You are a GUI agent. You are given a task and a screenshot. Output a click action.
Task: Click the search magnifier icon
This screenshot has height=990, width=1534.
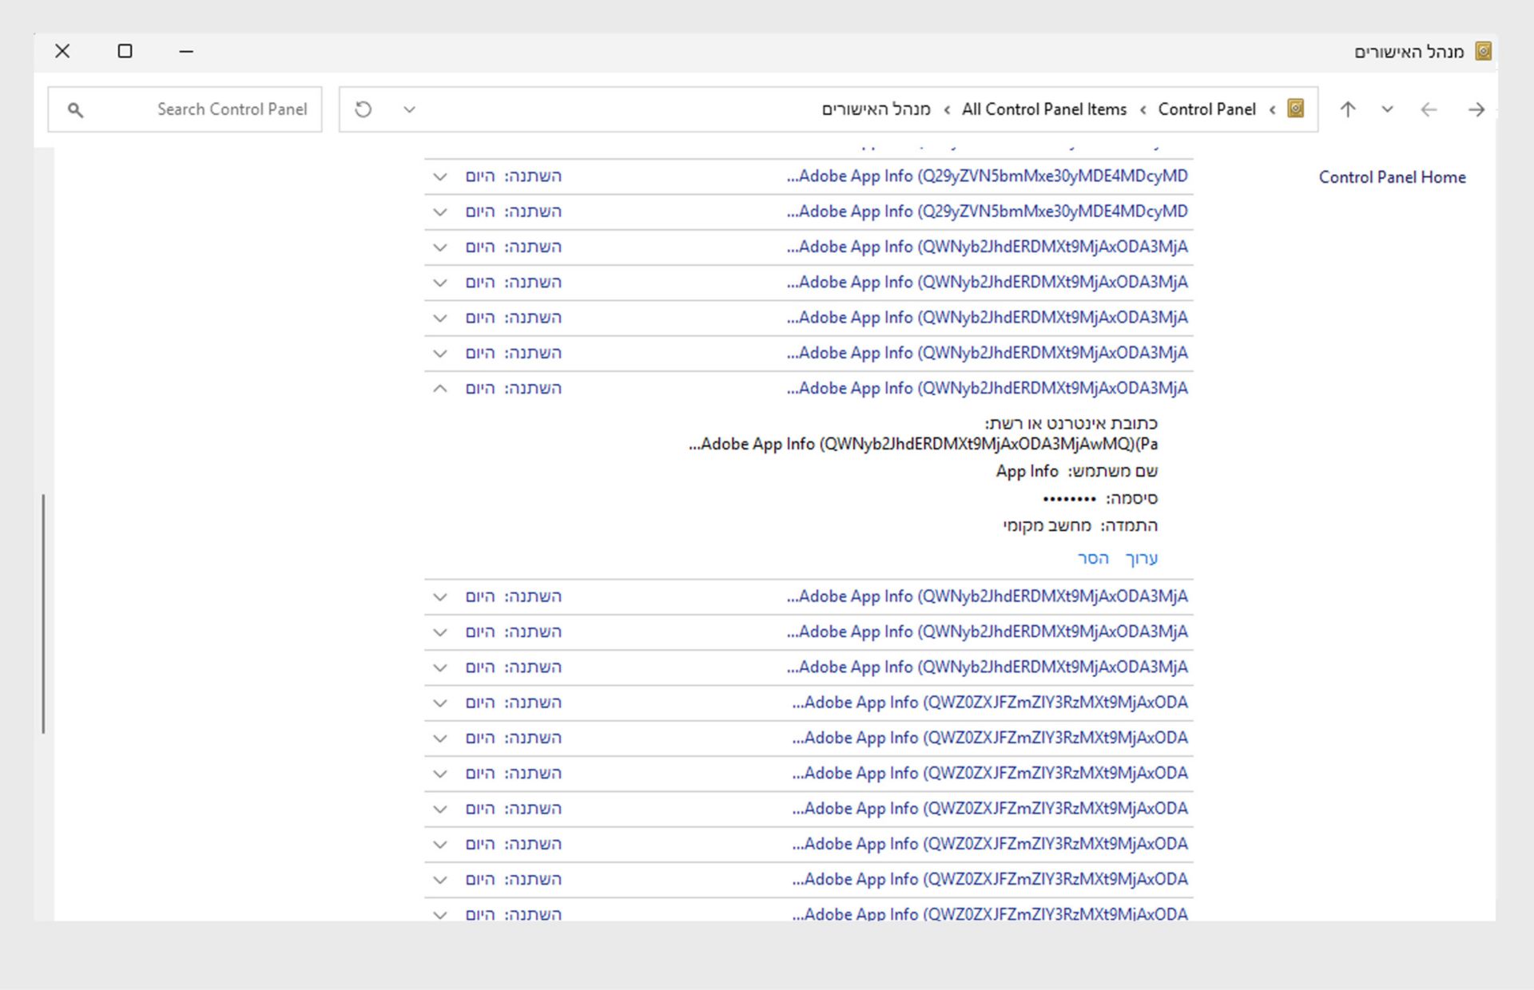75,110
